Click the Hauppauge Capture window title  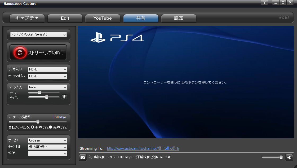coord(20,4)
